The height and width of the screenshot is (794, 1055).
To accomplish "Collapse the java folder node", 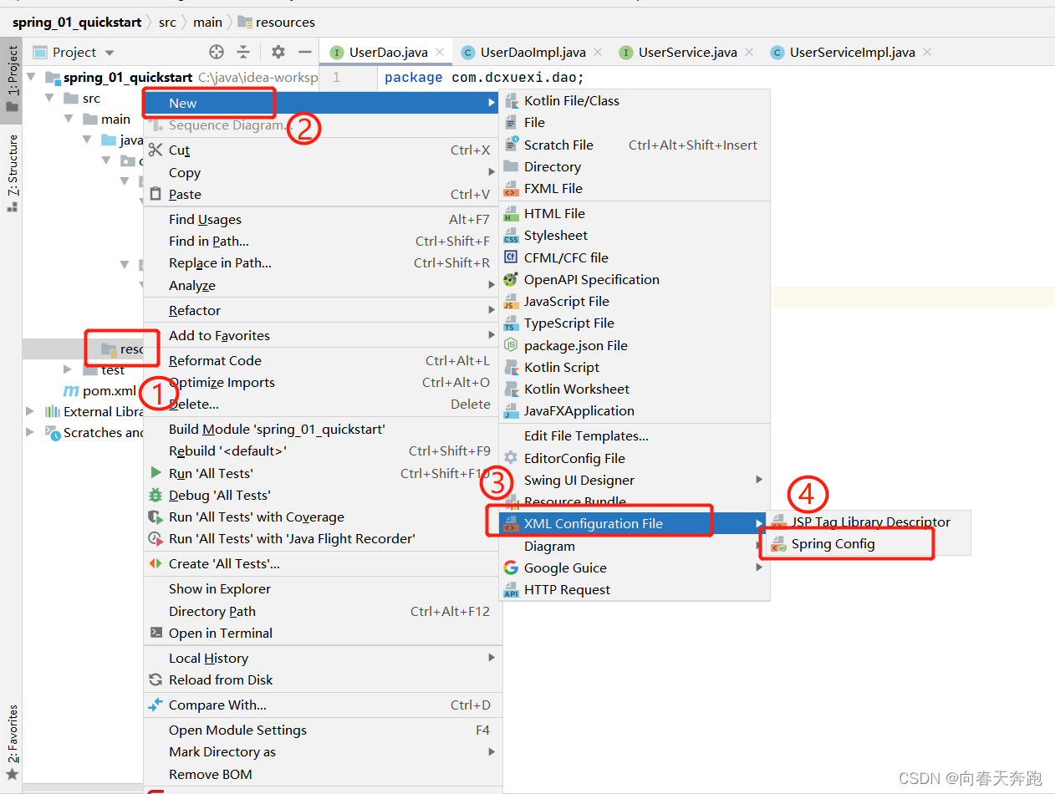I will pos(88,140).
